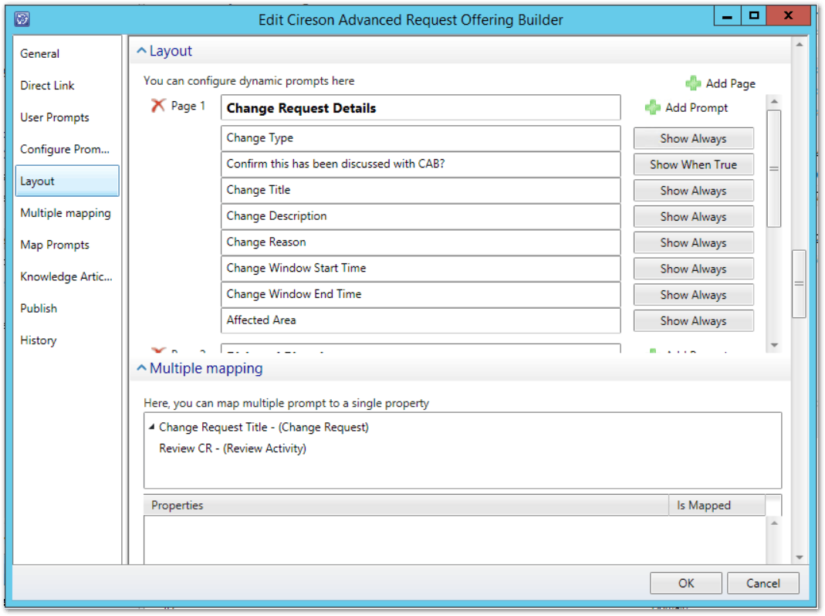Toggle Show Always for Change Window End Time

(694, 295)
